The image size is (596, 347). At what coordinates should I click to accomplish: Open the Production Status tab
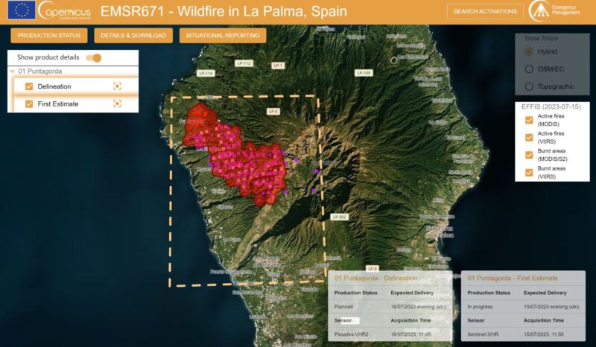pos(49,36)
